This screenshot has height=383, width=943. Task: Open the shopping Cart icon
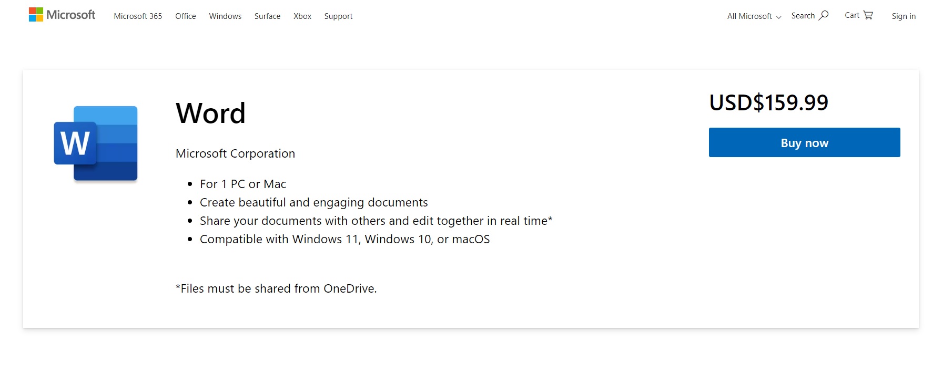pos(868,15)
